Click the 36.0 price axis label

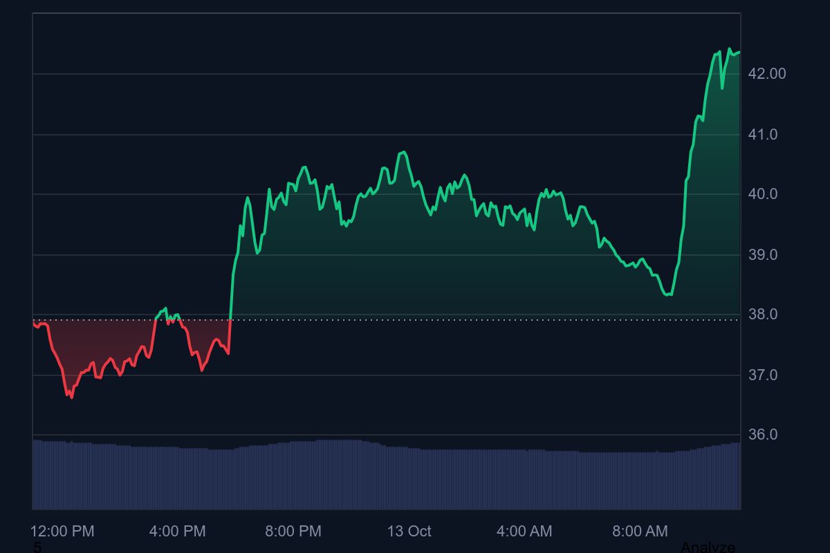[x=763, y=435]
